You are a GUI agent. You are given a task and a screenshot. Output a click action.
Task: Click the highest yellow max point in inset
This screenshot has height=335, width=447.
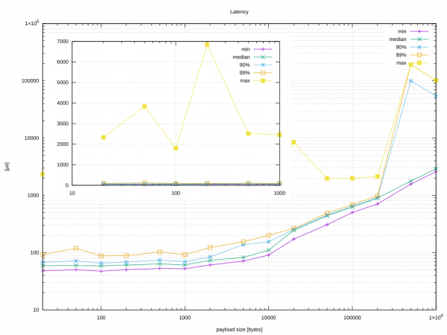pos(207,45)
